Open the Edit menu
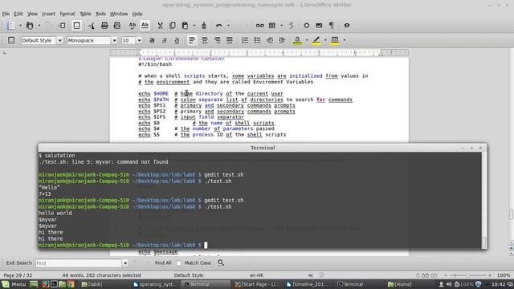Image resolution: width=514 pixels, height=289 pixels. [x=18, y=14]
